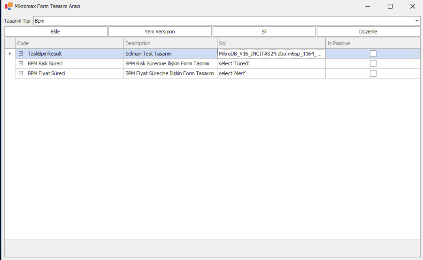This screenshot has height=260, width=423.
Task: Minimize the Mikromax Form Tasarım Aracı window
Action: (x=367, y=6)
